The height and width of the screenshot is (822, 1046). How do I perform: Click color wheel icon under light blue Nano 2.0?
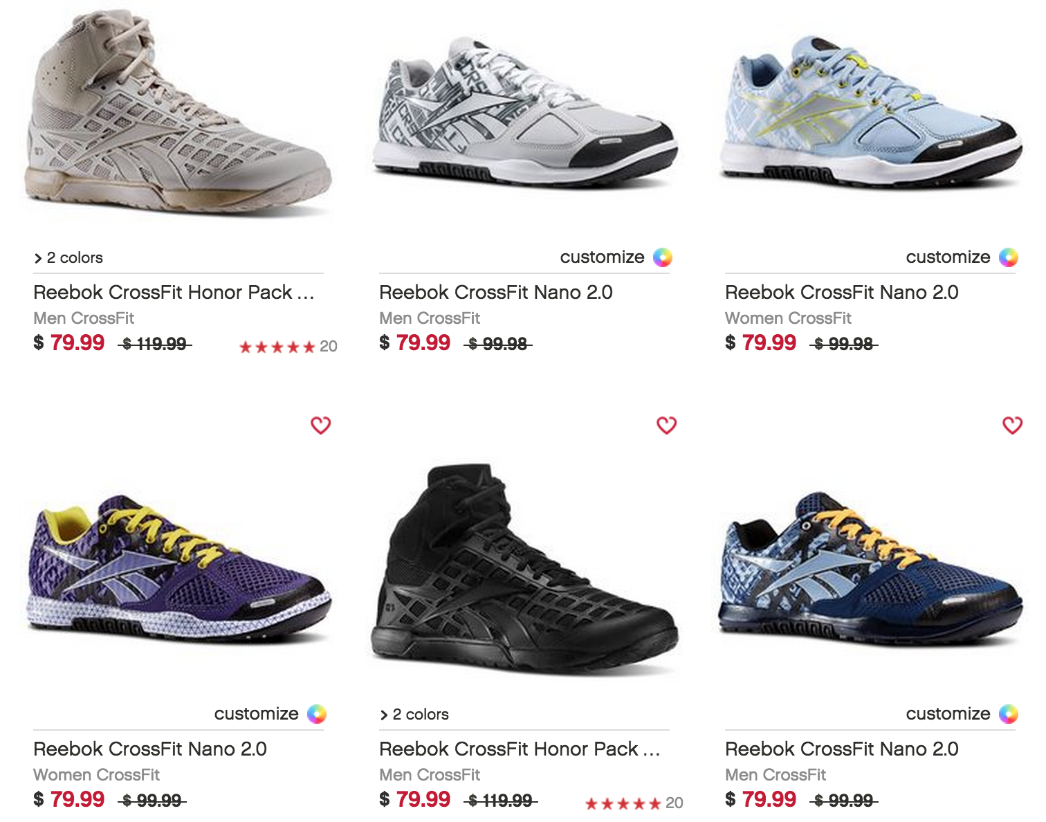1009,257
